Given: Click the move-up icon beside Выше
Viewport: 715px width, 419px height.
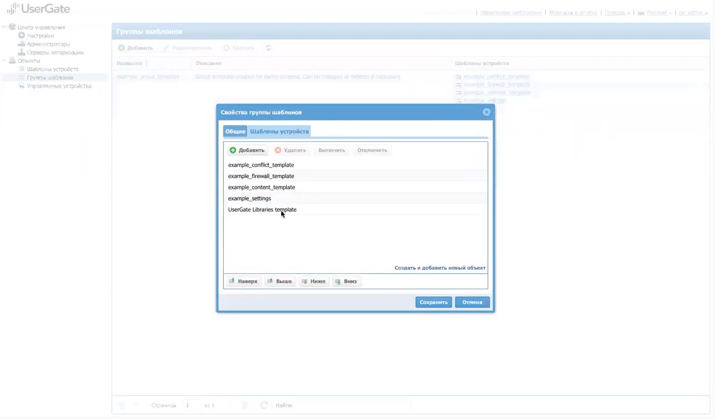Looking at the screenshot, I should (x=270, y=281).
